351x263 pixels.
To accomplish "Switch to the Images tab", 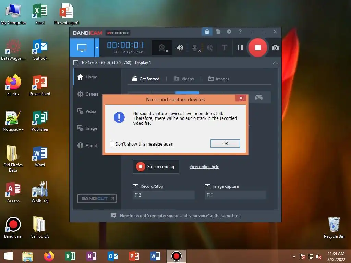I will (x=218, y=79).
